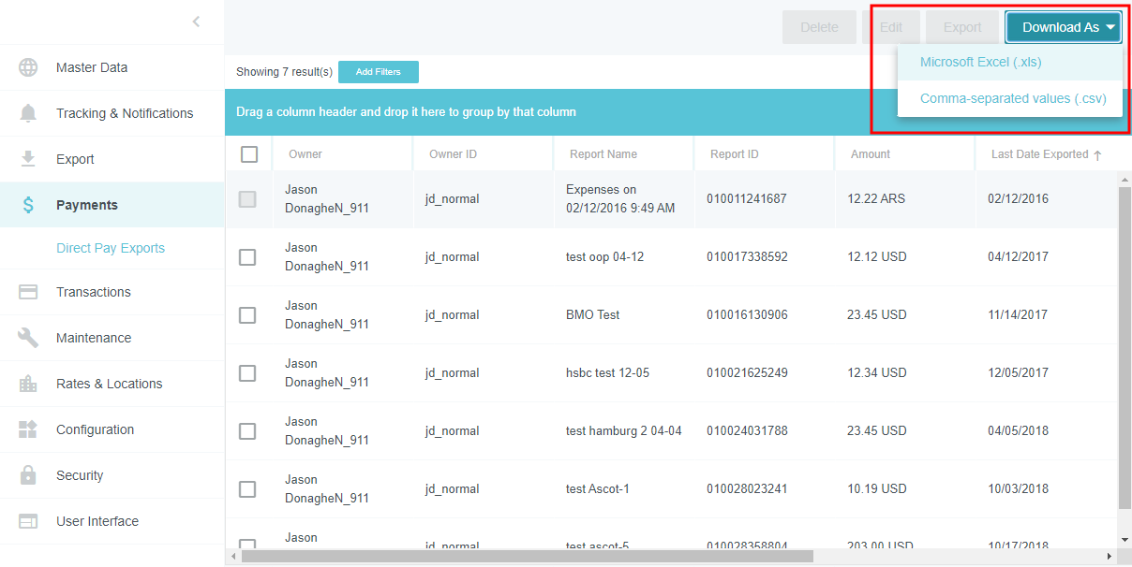Click the credit card Transactions icon
Screen dimensions: 1132x567
click(x=28, y=292)
